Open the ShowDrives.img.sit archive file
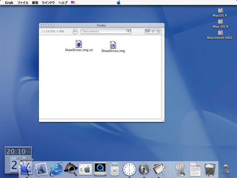 (x=79, y=44)
